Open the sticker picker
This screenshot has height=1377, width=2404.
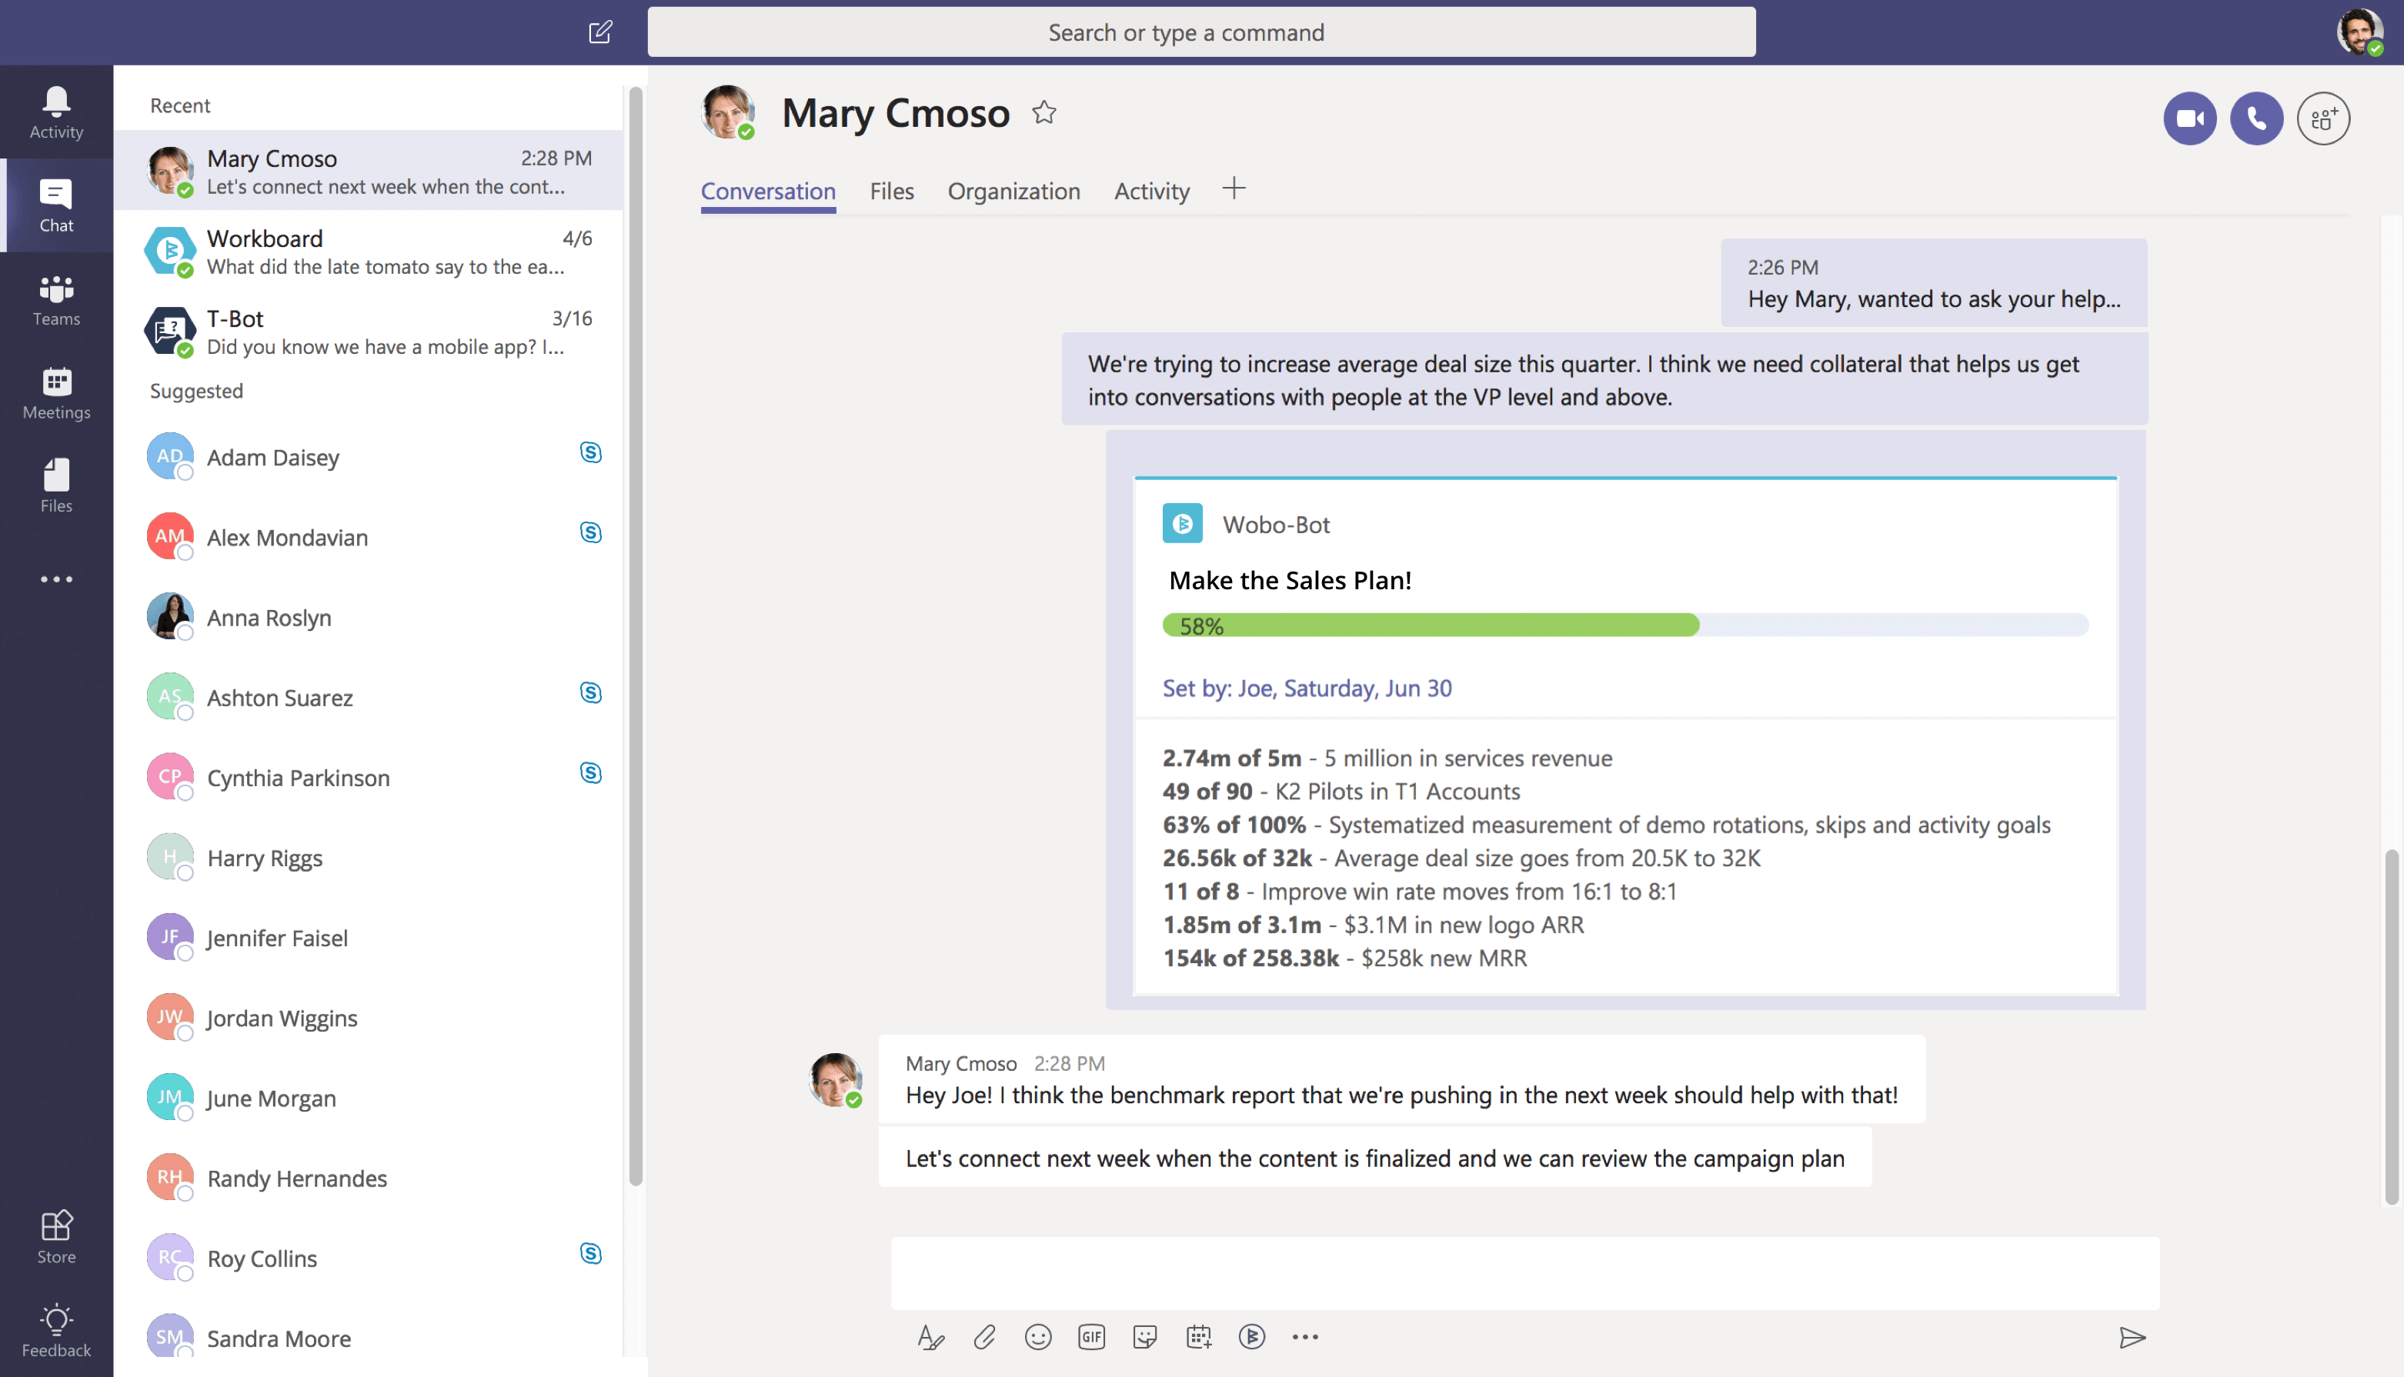click(x=1145, y=1337)
